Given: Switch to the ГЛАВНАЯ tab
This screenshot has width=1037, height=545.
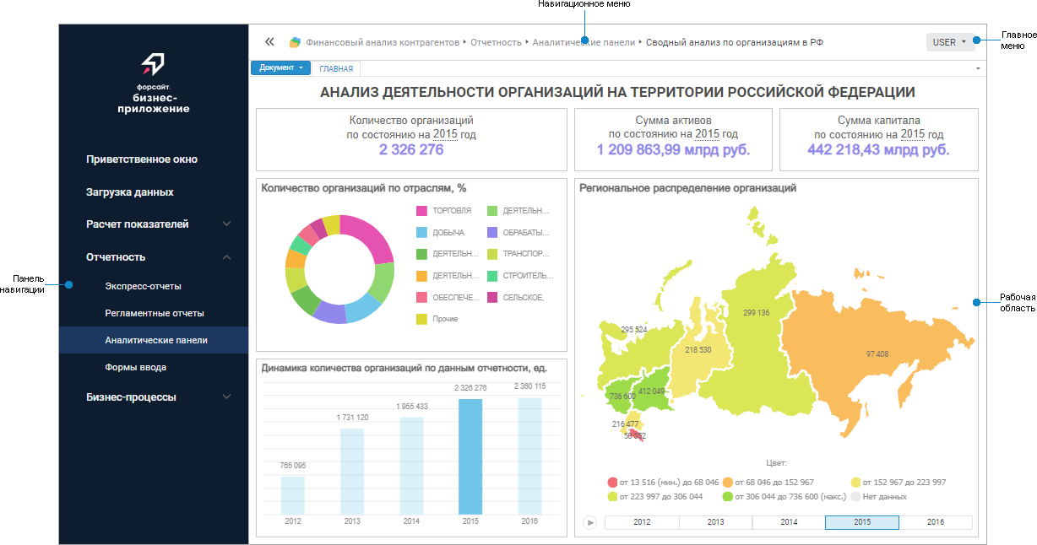Looking at the screenshot, I should [336, 68].
